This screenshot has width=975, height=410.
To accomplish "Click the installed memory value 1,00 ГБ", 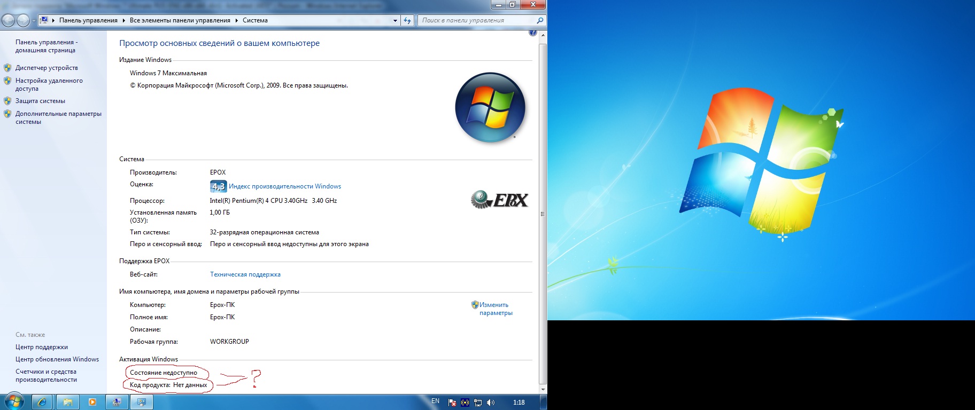I will (x=220, y=212).
